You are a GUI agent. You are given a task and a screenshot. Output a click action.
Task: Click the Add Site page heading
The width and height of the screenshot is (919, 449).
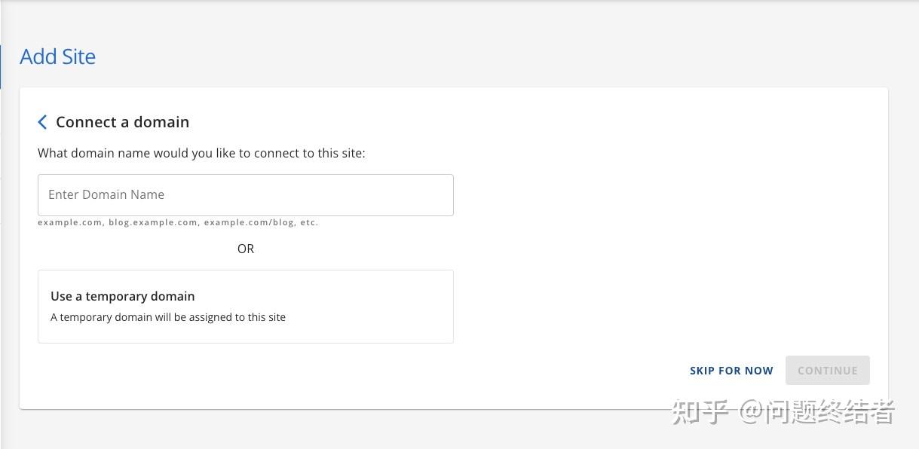[x=57, y=57]
